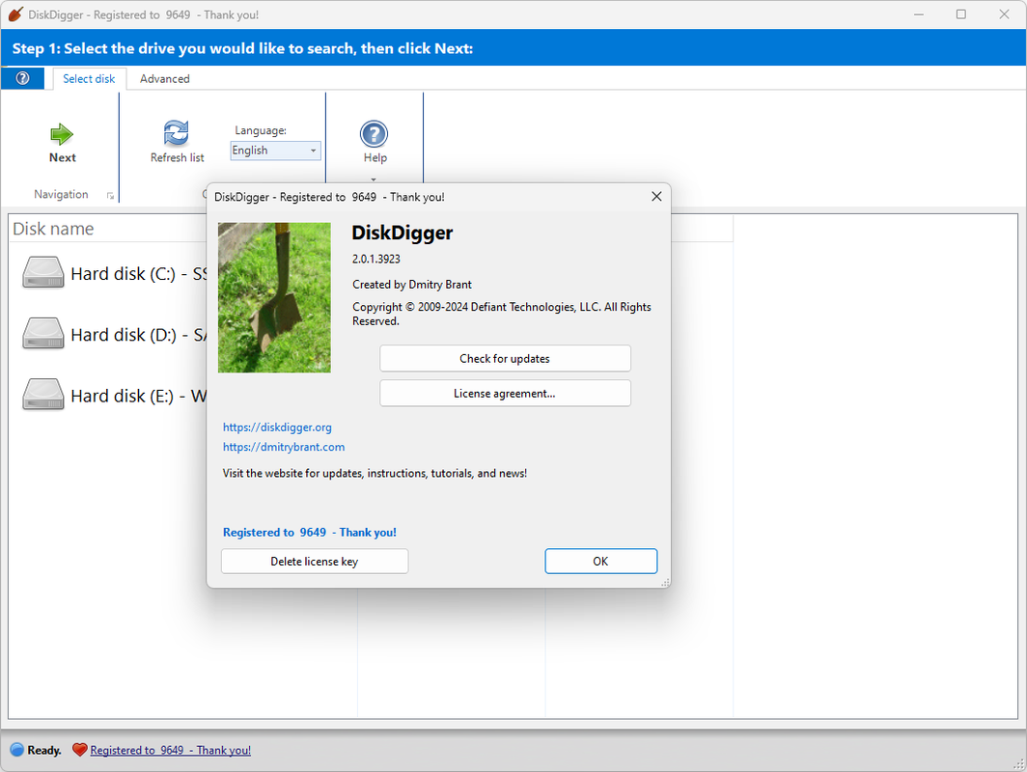Click the shovel photo in About dialog
Screen dimensions: 1027x772
[274, 297]
